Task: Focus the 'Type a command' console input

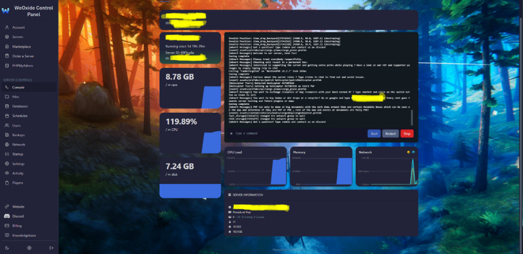Action: click(298, 134)
